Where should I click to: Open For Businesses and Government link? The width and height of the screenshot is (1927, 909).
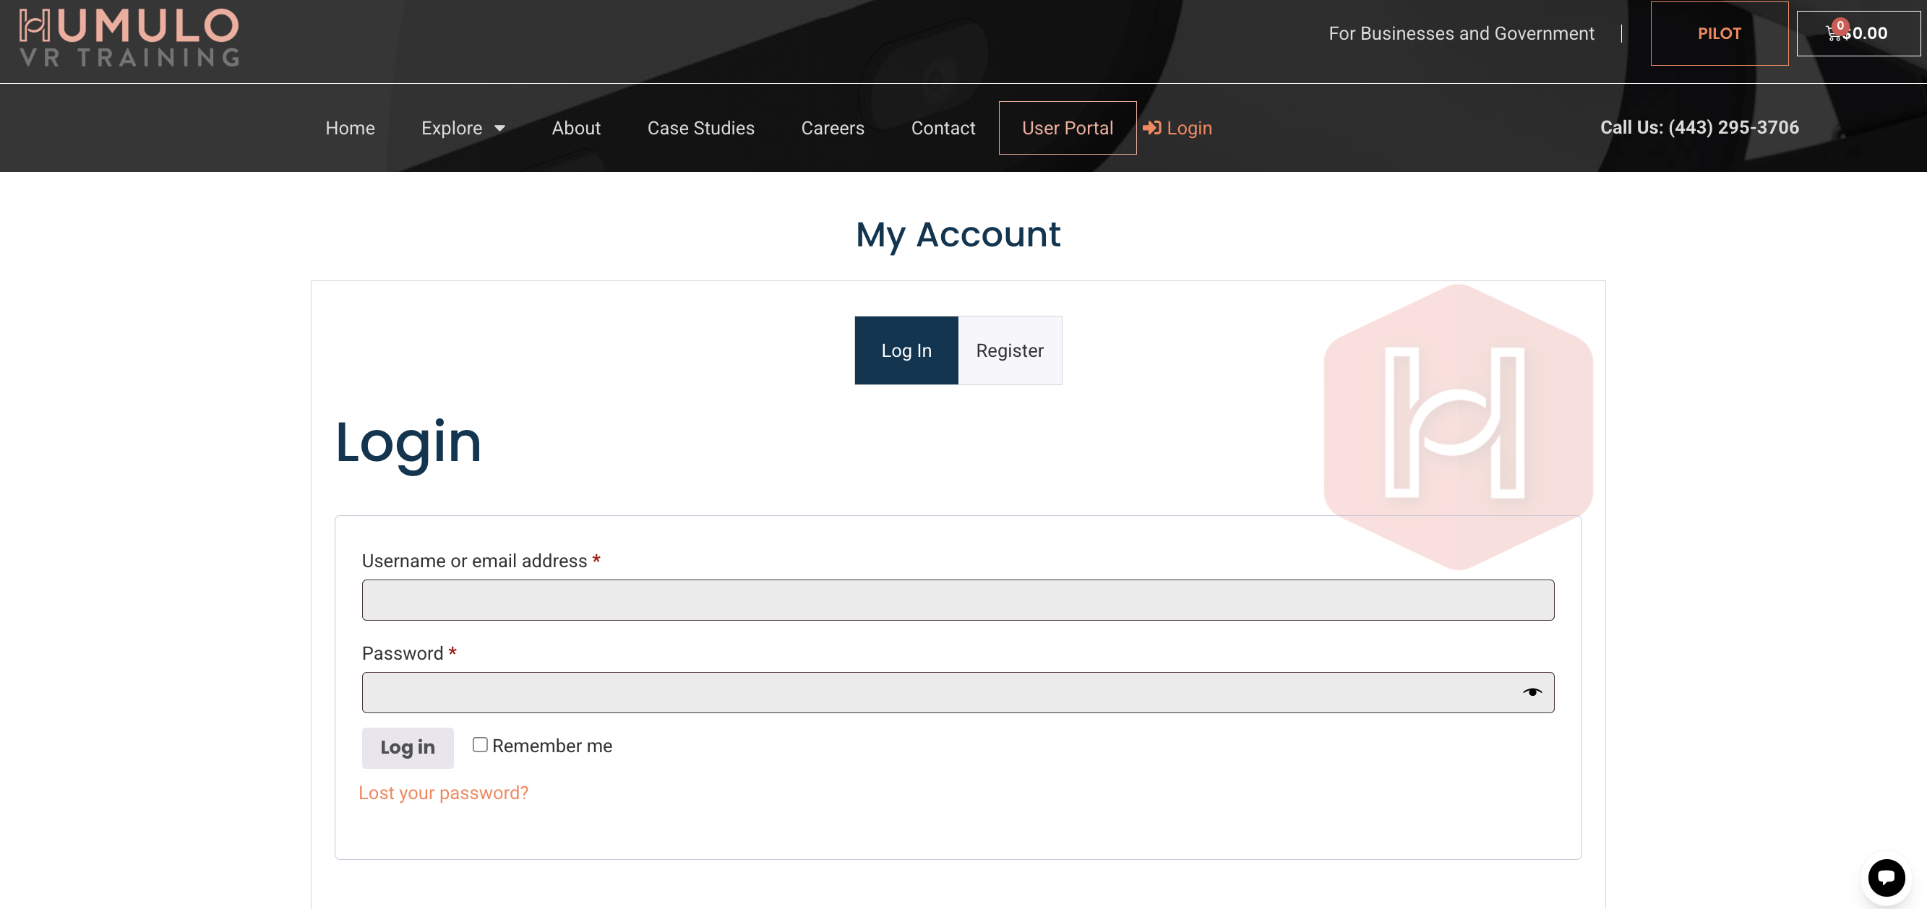[1460, 34]
